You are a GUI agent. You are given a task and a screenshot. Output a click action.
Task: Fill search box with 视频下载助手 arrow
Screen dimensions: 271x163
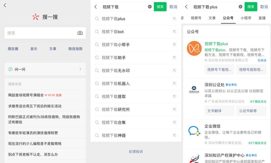175,58
